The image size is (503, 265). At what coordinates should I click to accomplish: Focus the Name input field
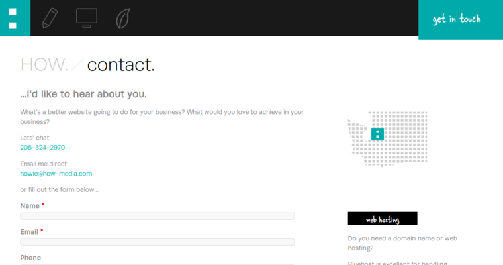158,216
